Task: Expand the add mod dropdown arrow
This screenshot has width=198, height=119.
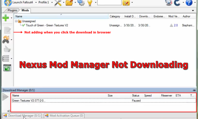Action: point(11,18)
